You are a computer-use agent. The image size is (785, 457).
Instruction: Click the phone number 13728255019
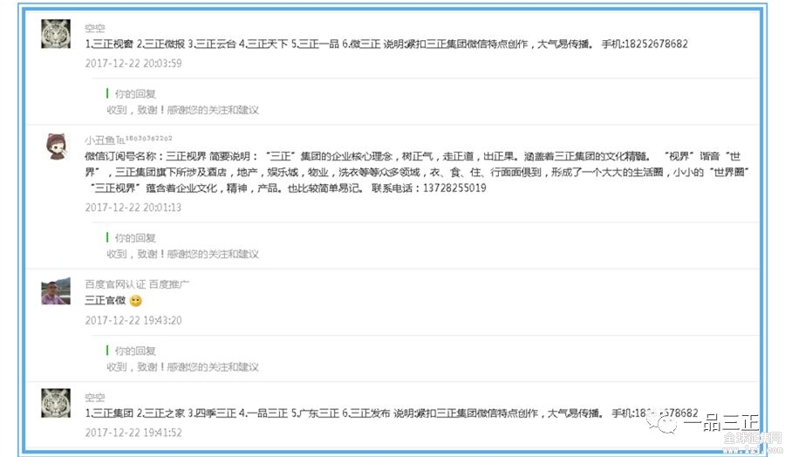454,188
